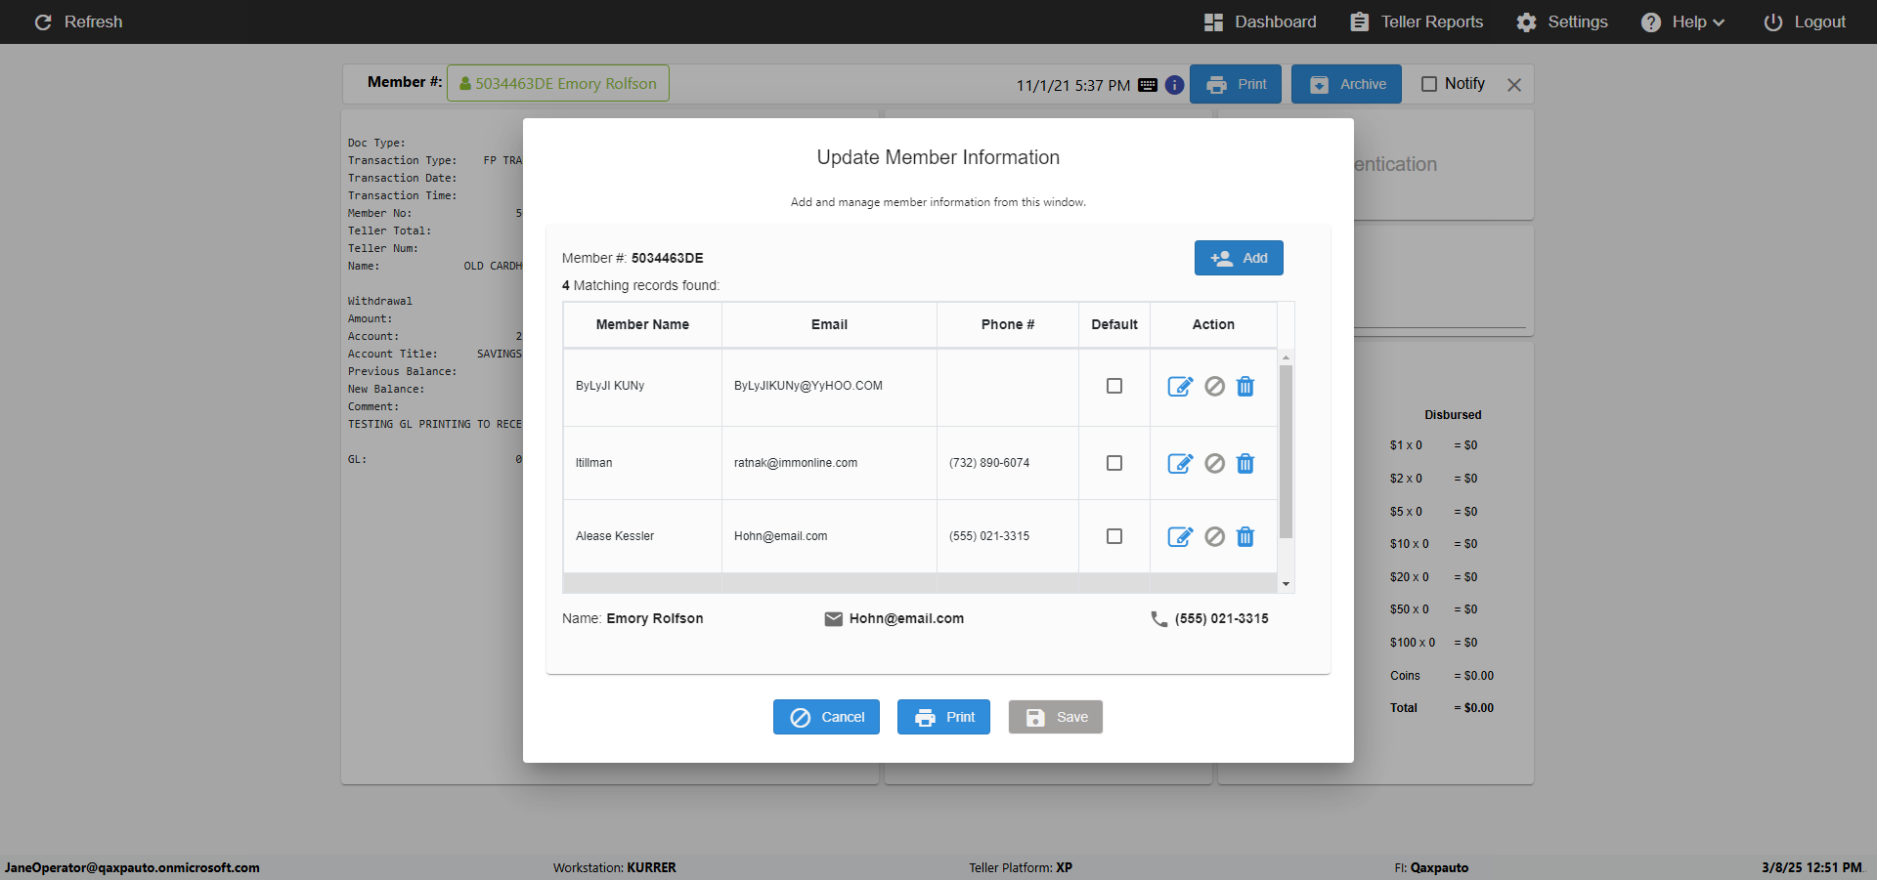
Task: Log out of the application
Action: coord(1805,21)
